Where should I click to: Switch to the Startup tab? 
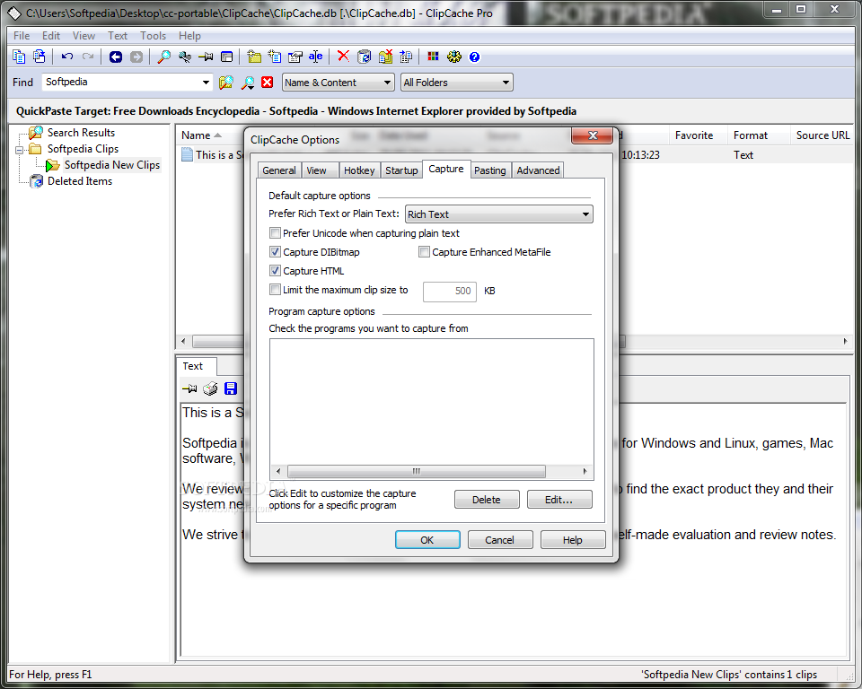[x=401, y=170]
